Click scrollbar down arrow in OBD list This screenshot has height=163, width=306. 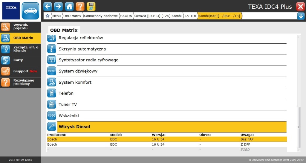click(x=299, y=150)
